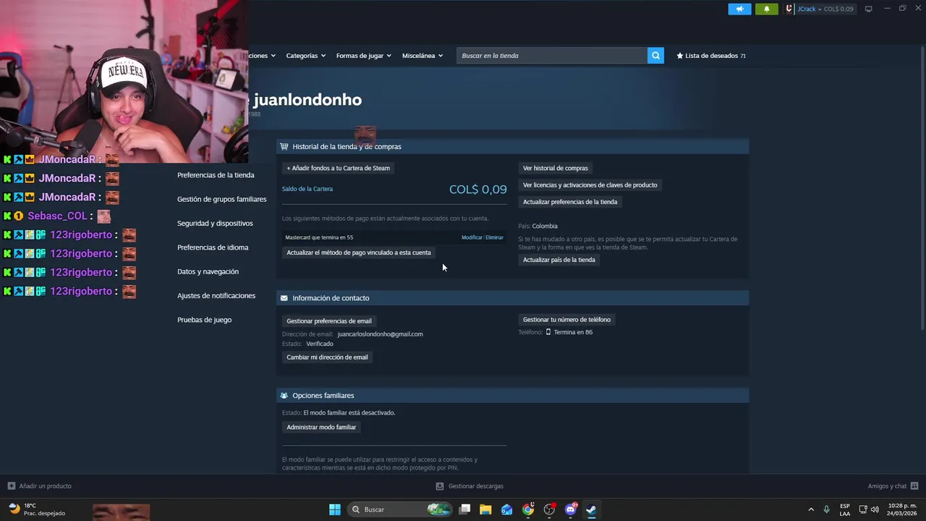This screenshot has height=521, width=926.
Task: Switch to Google Chrome in the taskbar
Action: coord(528,509)
